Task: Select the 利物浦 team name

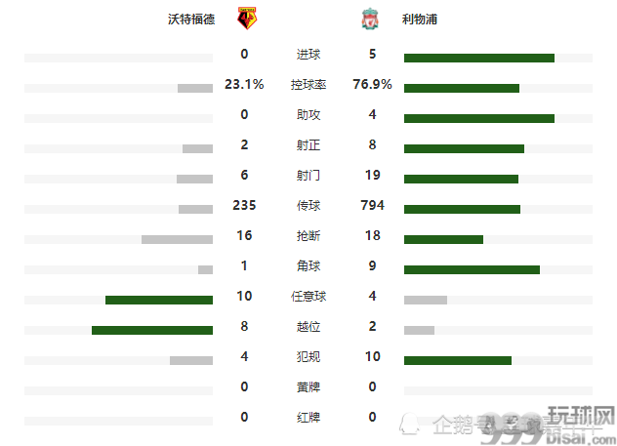Action: tap(420, 19)
